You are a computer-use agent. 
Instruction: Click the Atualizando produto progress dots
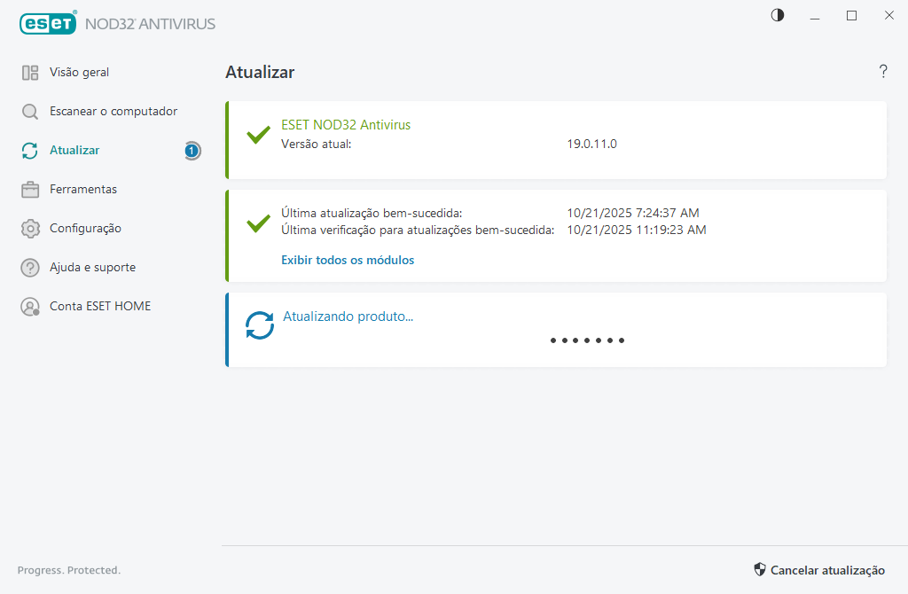pos(587,340)
